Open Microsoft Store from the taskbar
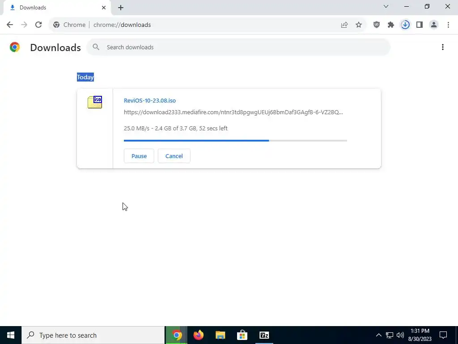The height and width of the screenshot is (344, 458). (242, 335)
